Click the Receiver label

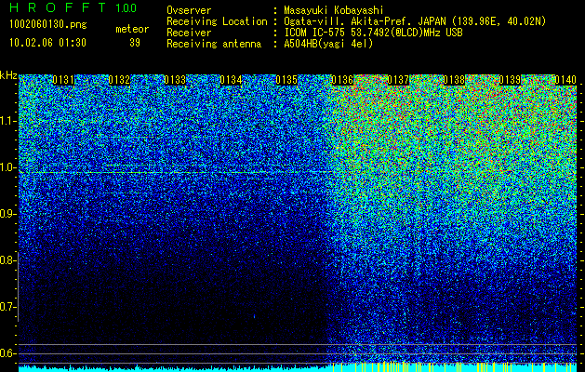click(189, 33)
